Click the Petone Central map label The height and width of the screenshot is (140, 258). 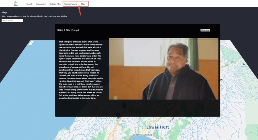[x=142, y=135]
